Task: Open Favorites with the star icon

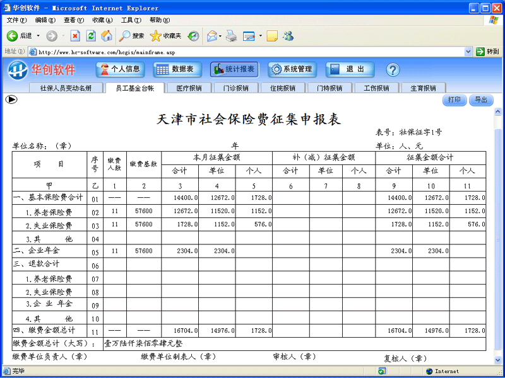Action: click(x=155, y=36)
